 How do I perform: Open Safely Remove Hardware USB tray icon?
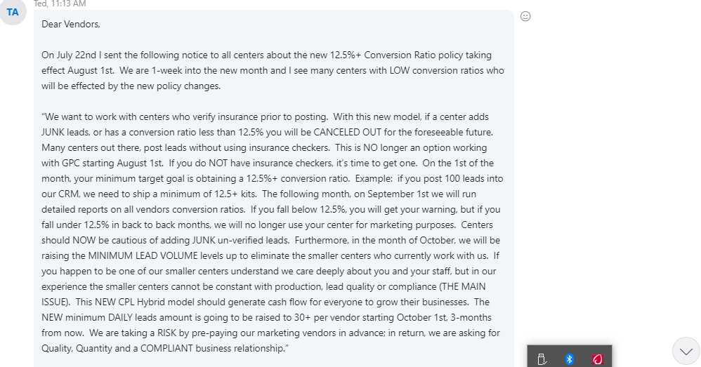(542, 359)
